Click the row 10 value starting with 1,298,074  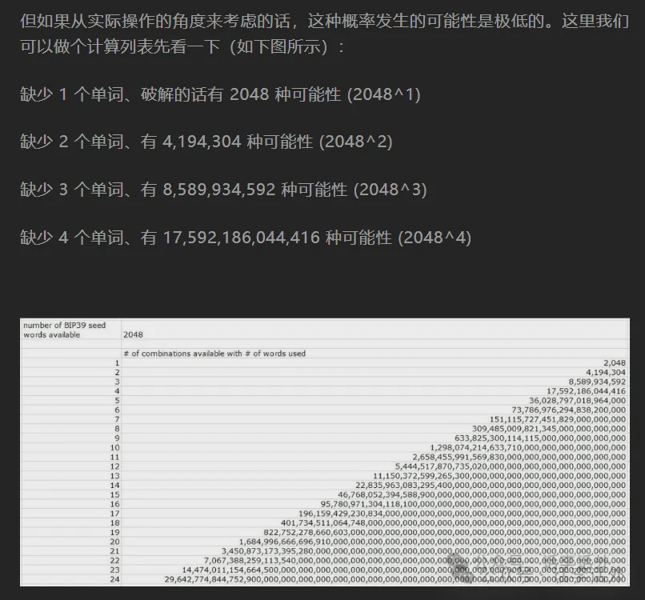[527, 447]
